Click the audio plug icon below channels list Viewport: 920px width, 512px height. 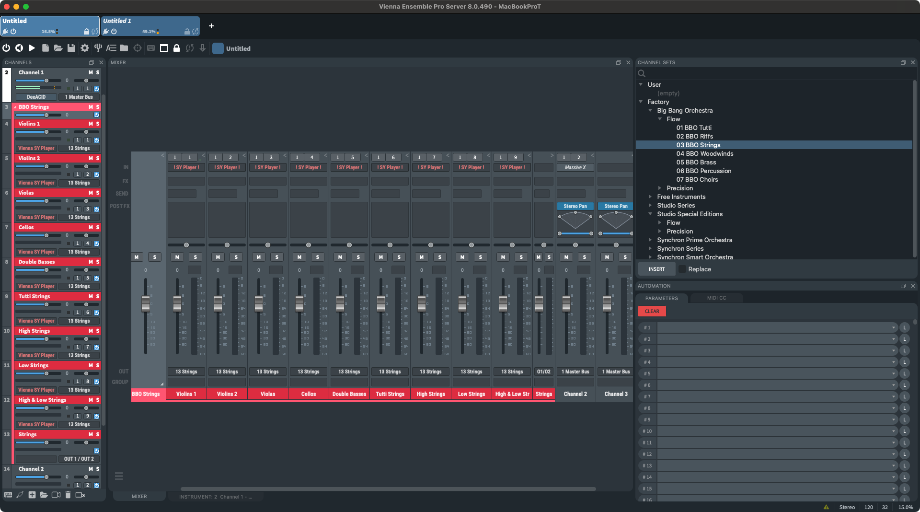point(20,495)
